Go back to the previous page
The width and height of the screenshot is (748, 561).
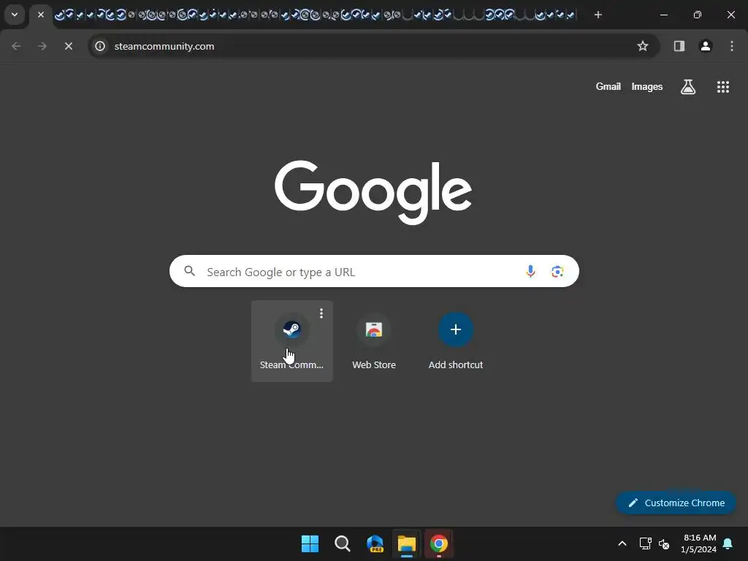click(x=16, y=46)
